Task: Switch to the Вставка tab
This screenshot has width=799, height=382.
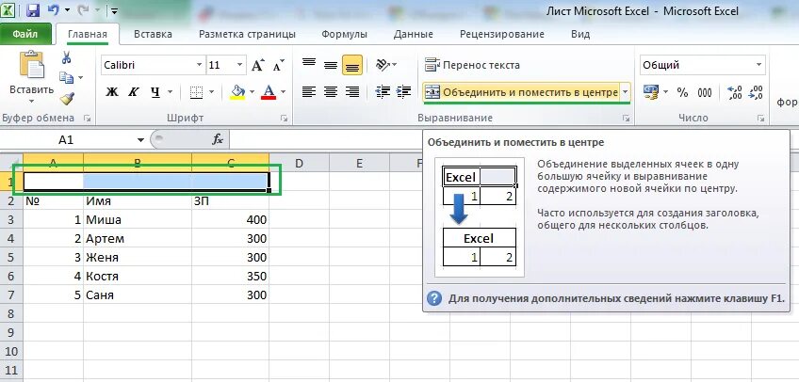Action: pos(153,34)
